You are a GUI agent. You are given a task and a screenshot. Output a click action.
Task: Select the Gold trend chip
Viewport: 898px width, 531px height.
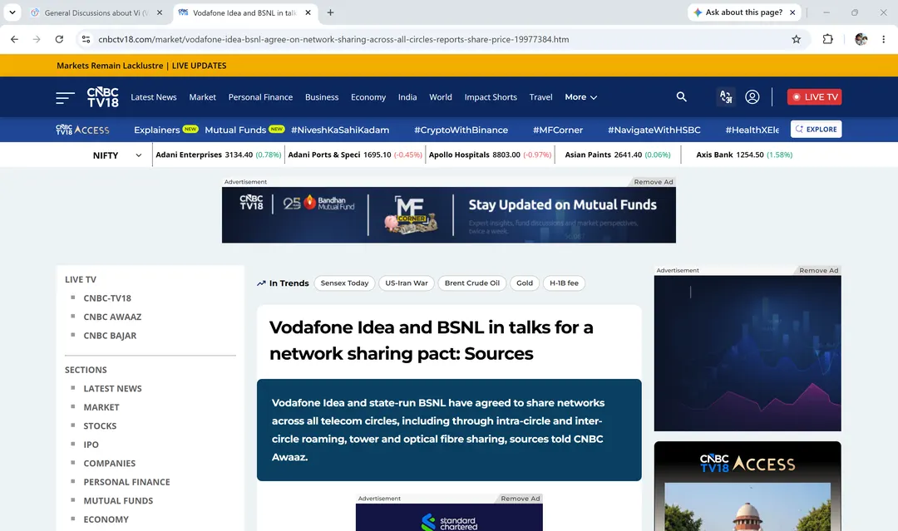[525, 283]
